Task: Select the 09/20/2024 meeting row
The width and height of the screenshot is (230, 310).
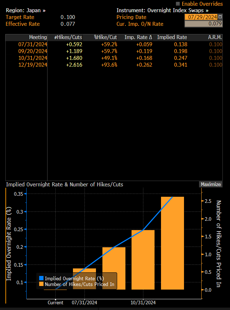Action: point(32,51)
